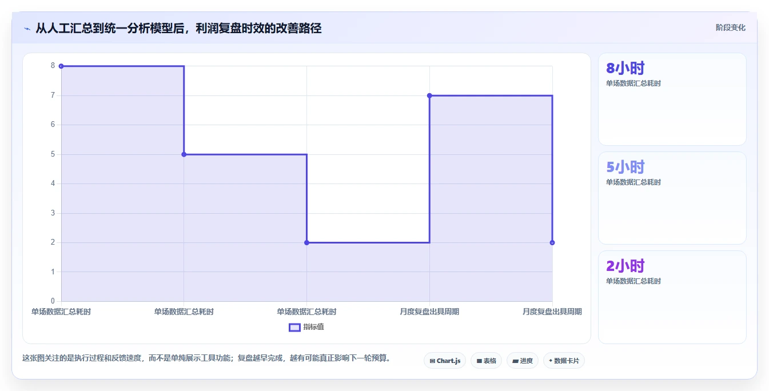Select the Chart.js tag

(x=445, y=361)
